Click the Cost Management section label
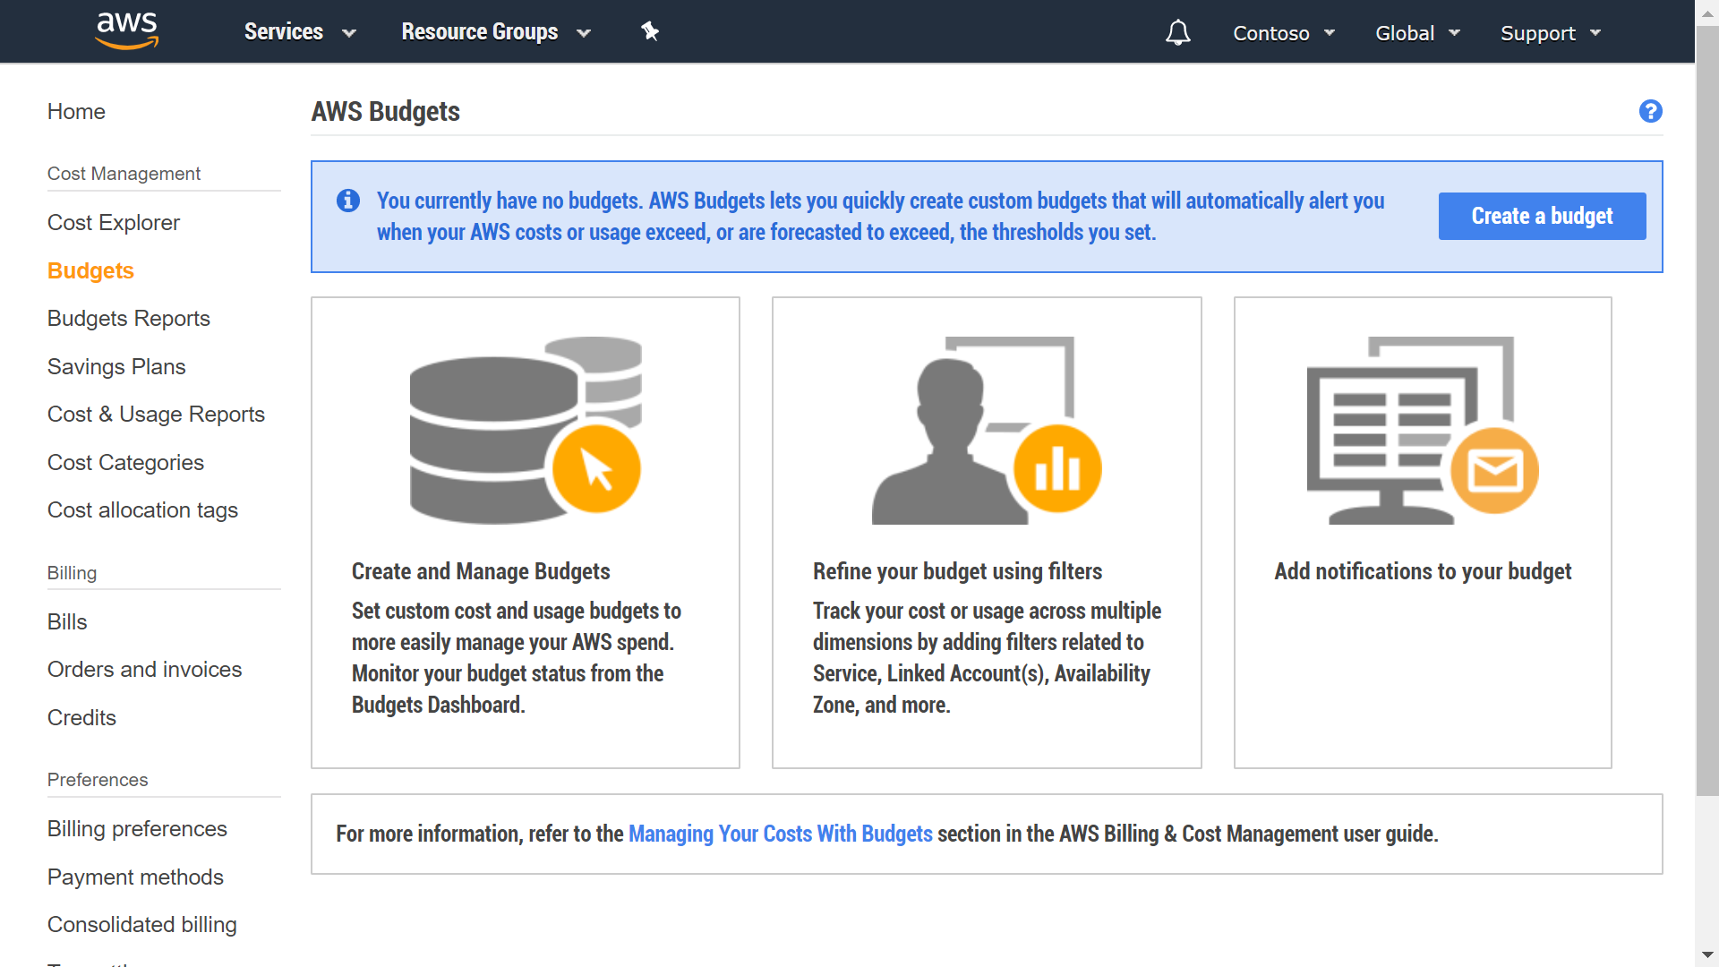Screen dimensions: 1719x967 (x=124, y=174)
